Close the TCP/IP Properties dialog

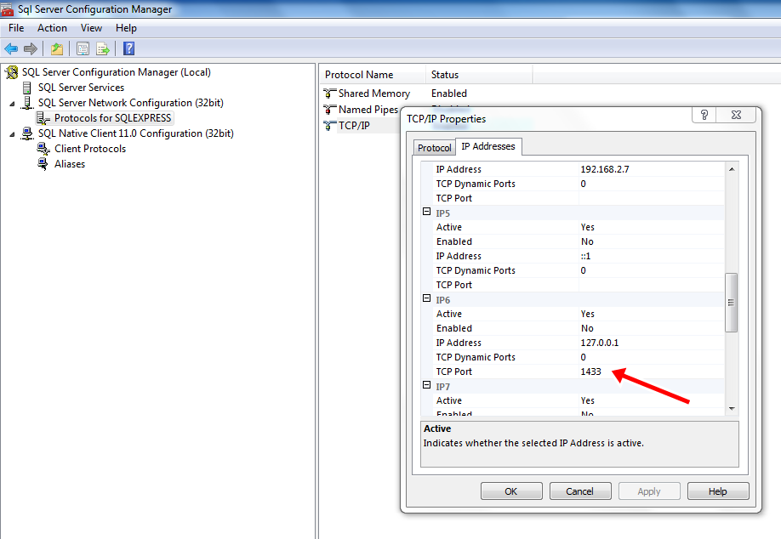pyautogui.click(x=736, y=115)
